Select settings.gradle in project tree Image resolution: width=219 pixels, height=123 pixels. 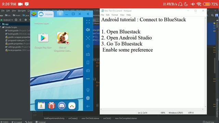click(17, 47)
